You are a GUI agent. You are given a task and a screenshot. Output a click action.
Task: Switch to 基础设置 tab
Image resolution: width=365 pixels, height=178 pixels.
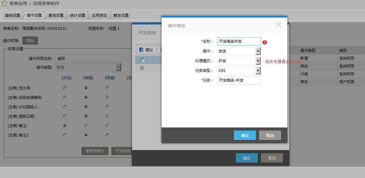click(13, 15)
